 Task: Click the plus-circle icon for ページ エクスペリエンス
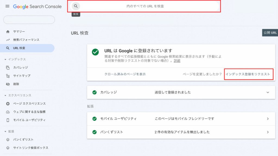[x=8, y=104]
